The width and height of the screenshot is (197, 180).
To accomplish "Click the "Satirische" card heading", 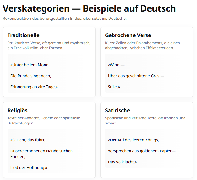I will 117,110.
